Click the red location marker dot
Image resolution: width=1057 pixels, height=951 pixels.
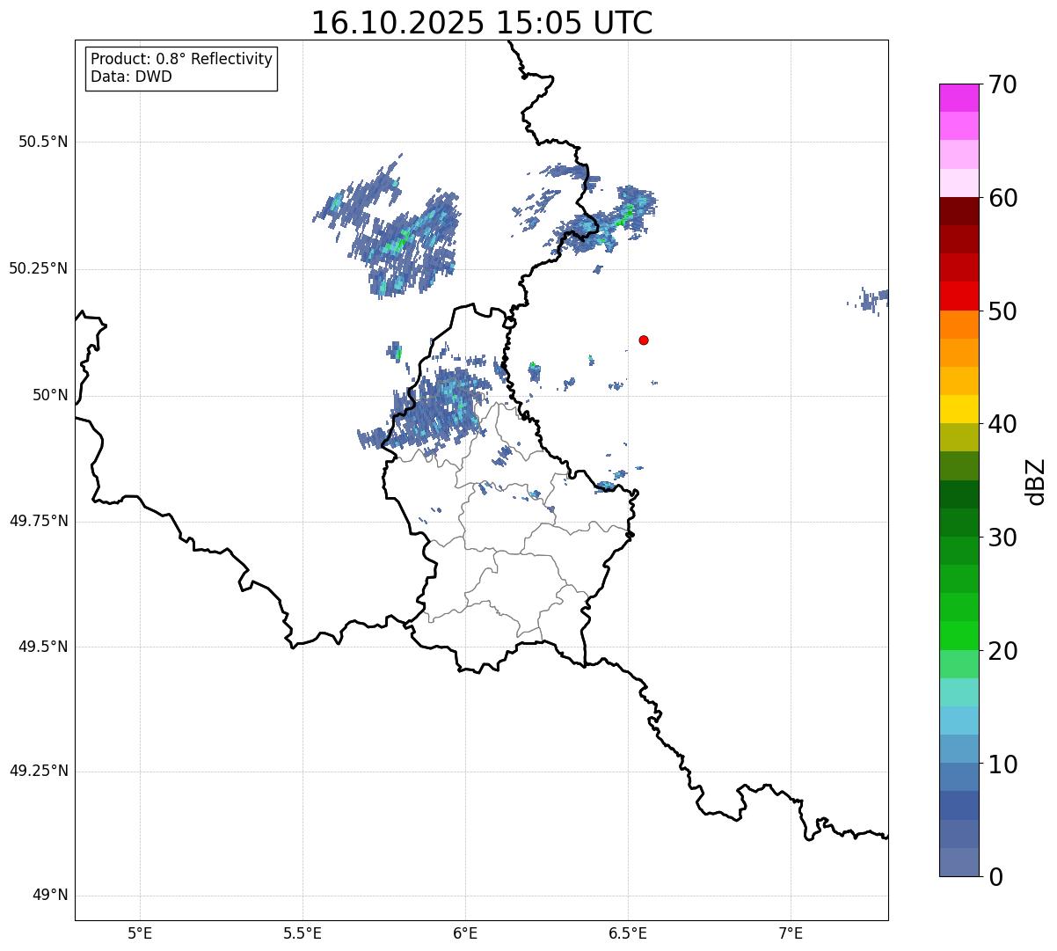click(x=644, y=340)
